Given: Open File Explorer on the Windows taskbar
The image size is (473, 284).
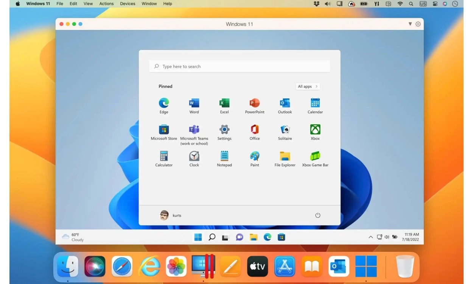Looking at the screenshot, I should click(254, 237).
